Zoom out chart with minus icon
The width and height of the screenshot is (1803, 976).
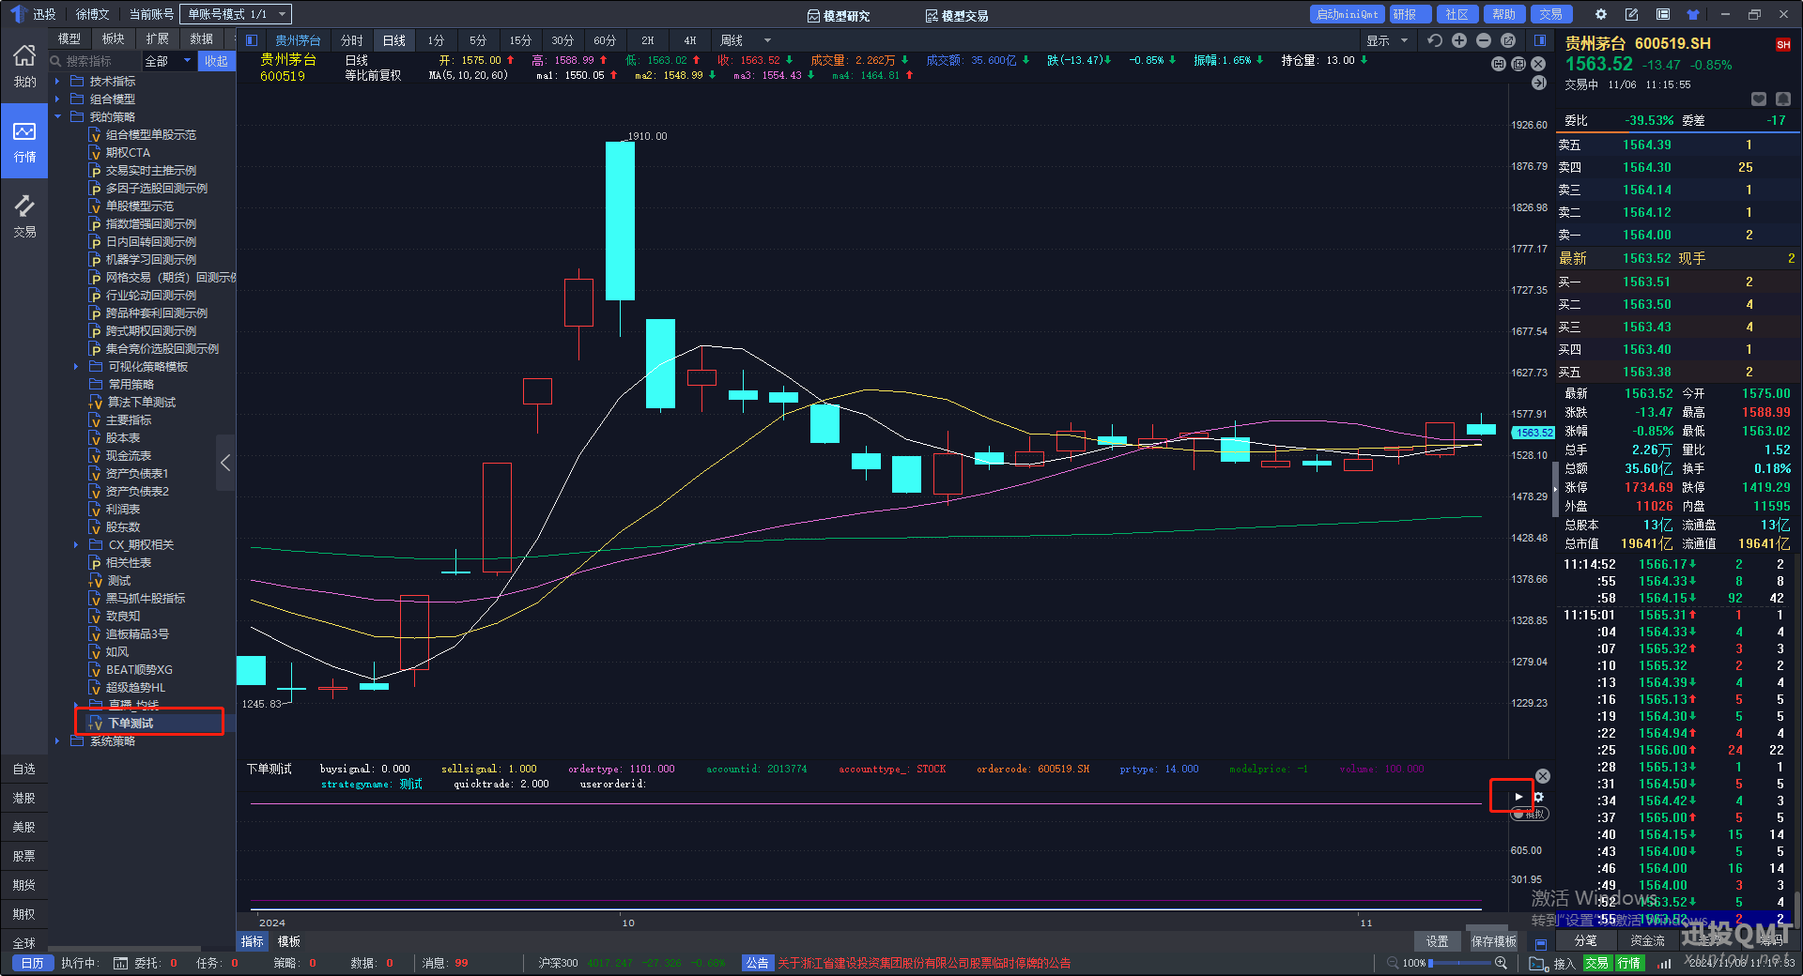tap(1483, 40)
